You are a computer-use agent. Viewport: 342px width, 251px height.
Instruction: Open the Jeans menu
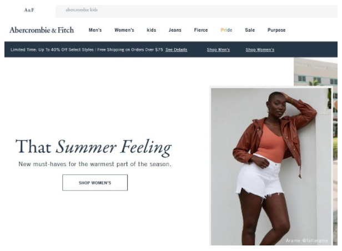[175, 30]
